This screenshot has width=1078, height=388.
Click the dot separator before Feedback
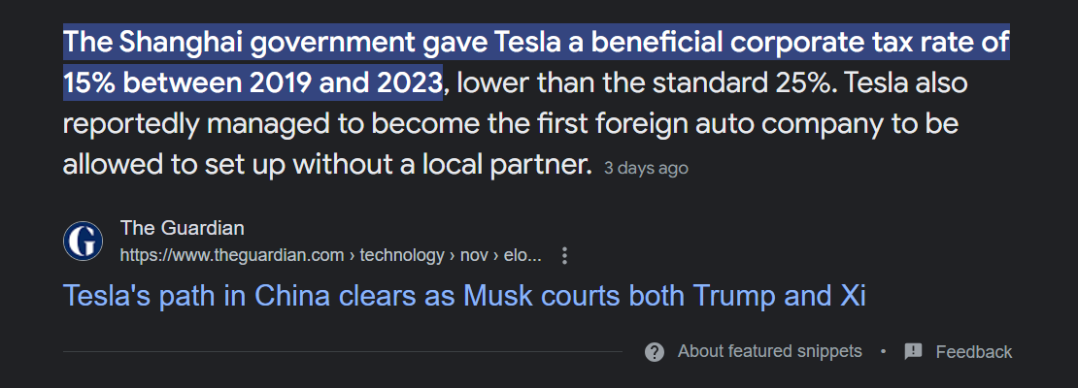pyautogui.click(x=884, y=351)
